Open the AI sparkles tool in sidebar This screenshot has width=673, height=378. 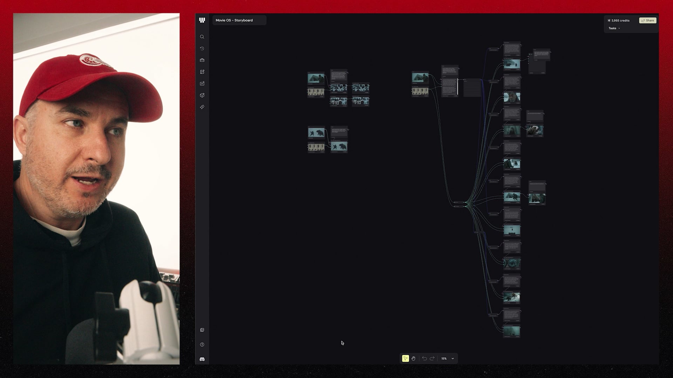(202, 107)
